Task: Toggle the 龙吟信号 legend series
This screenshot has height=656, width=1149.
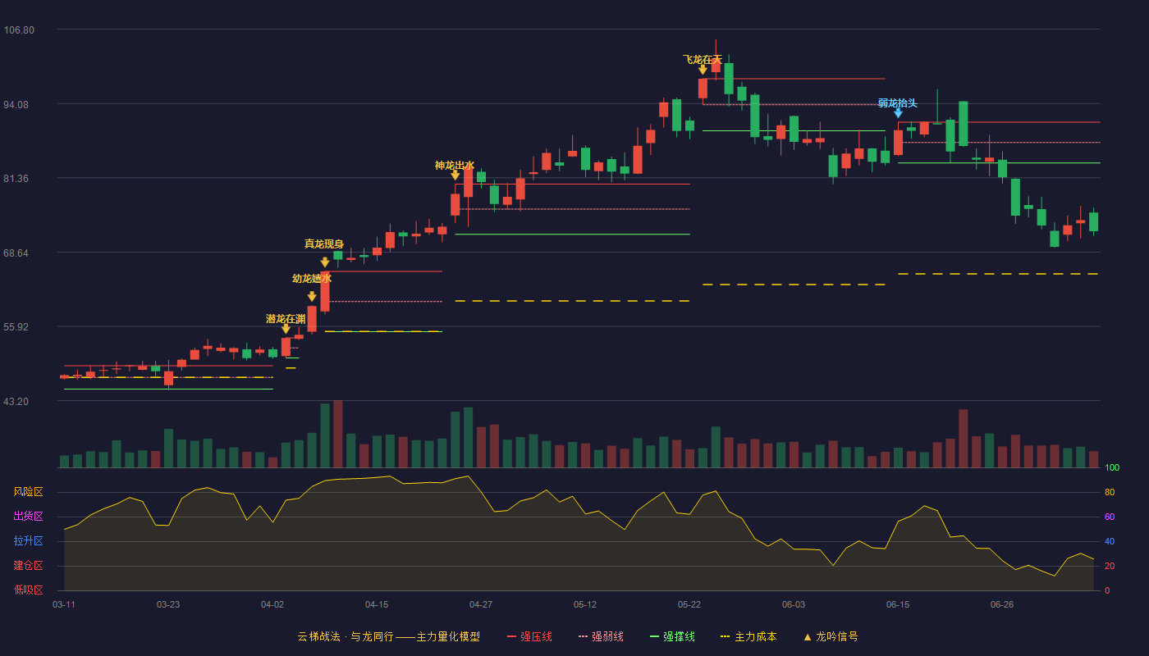Action: point(831,636)
